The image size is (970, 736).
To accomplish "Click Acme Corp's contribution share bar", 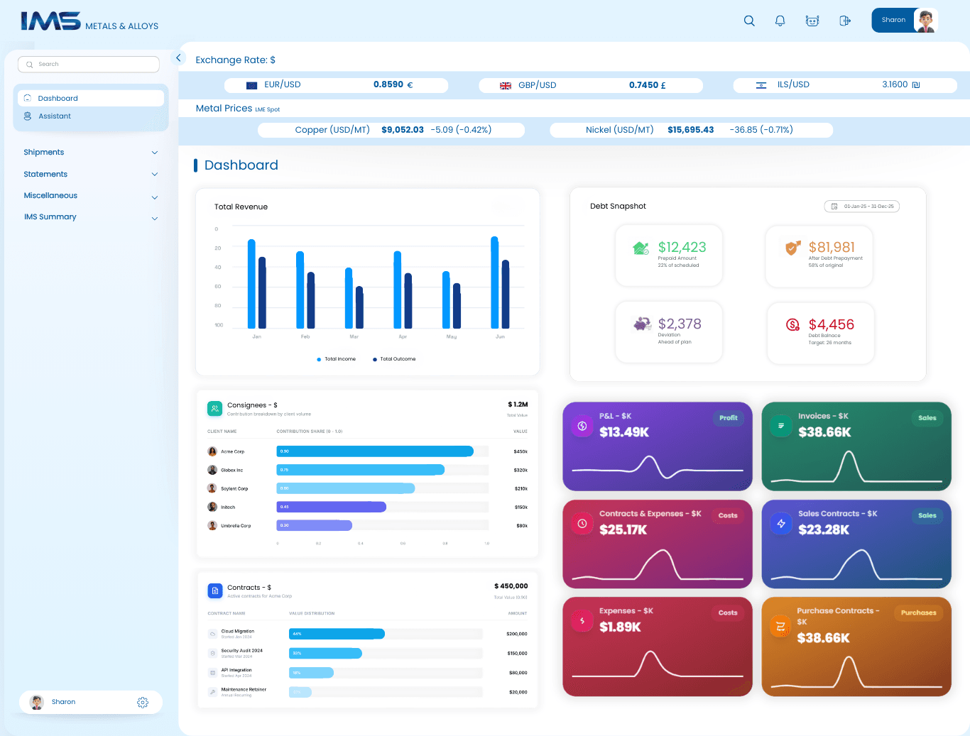I will 375,451.
